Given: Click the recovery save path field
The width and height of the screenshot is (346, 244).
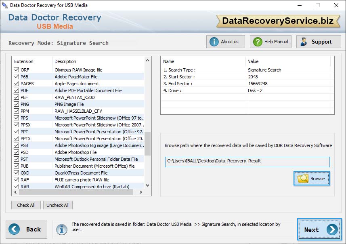Looking at the screenshot, I should coord(247,162).
